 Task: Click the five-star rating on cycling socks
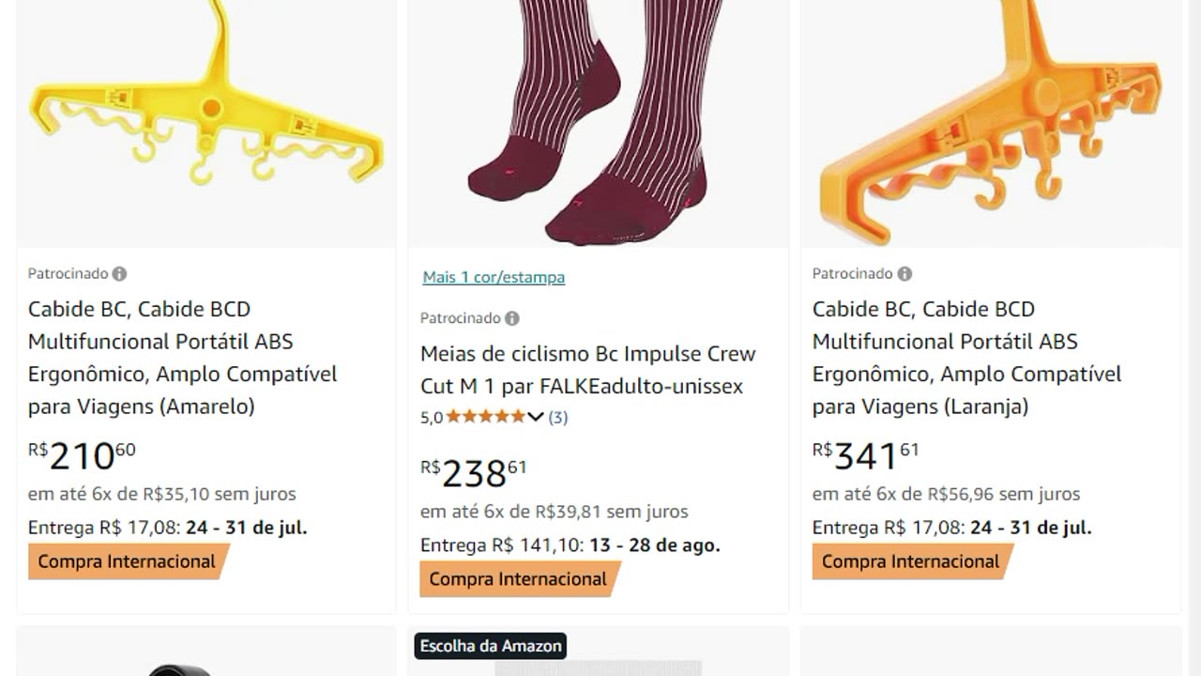pos(485,417)
